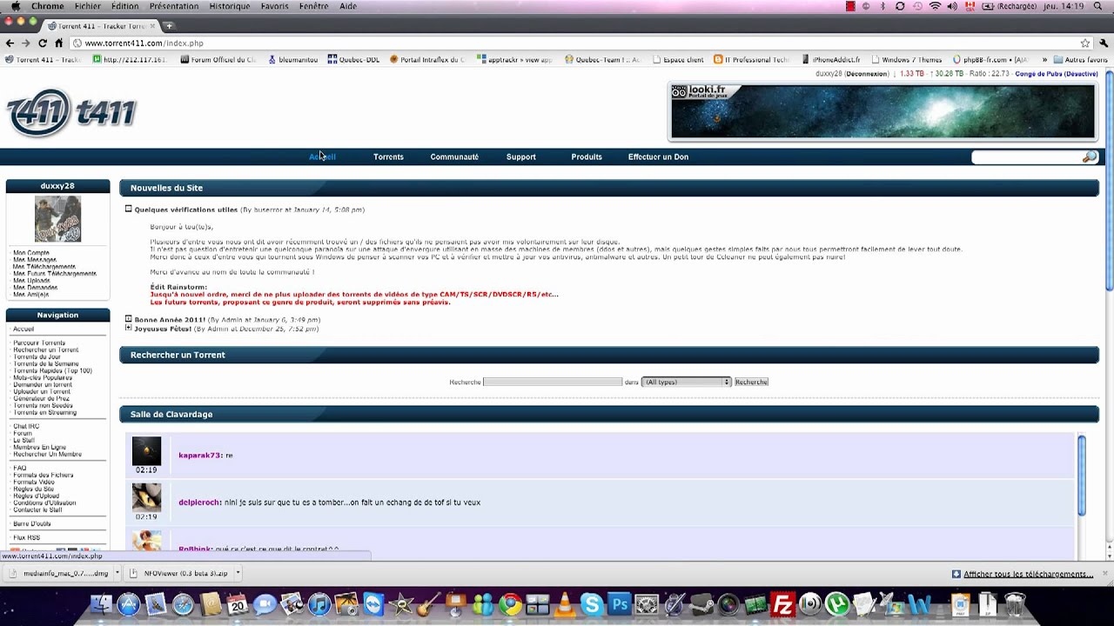Open the Trash in the Dock

tap(1015, 604)
